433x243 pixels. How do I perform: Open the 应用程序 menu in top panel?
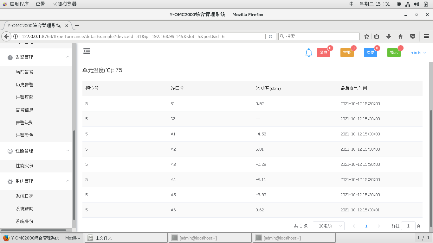16,4
